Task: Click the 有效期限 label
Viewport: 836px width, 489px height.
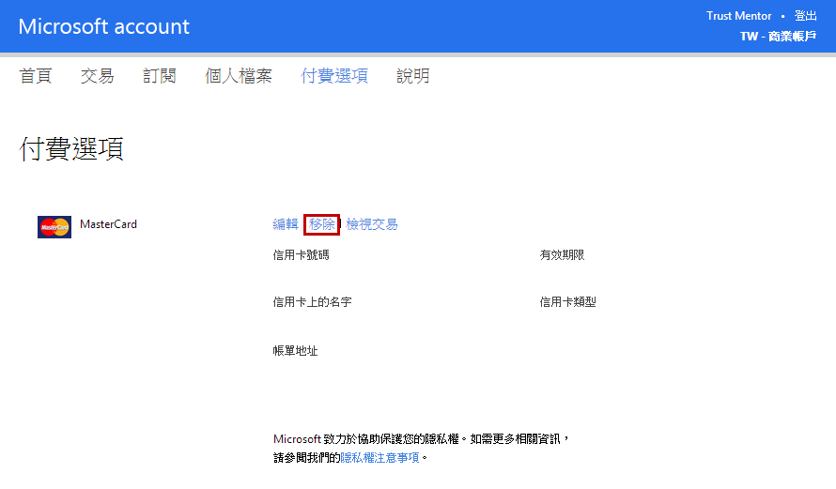Action: click(562, 255)
